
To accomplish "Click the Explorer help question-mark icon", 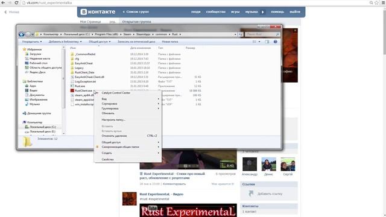I will pos(275,42).
